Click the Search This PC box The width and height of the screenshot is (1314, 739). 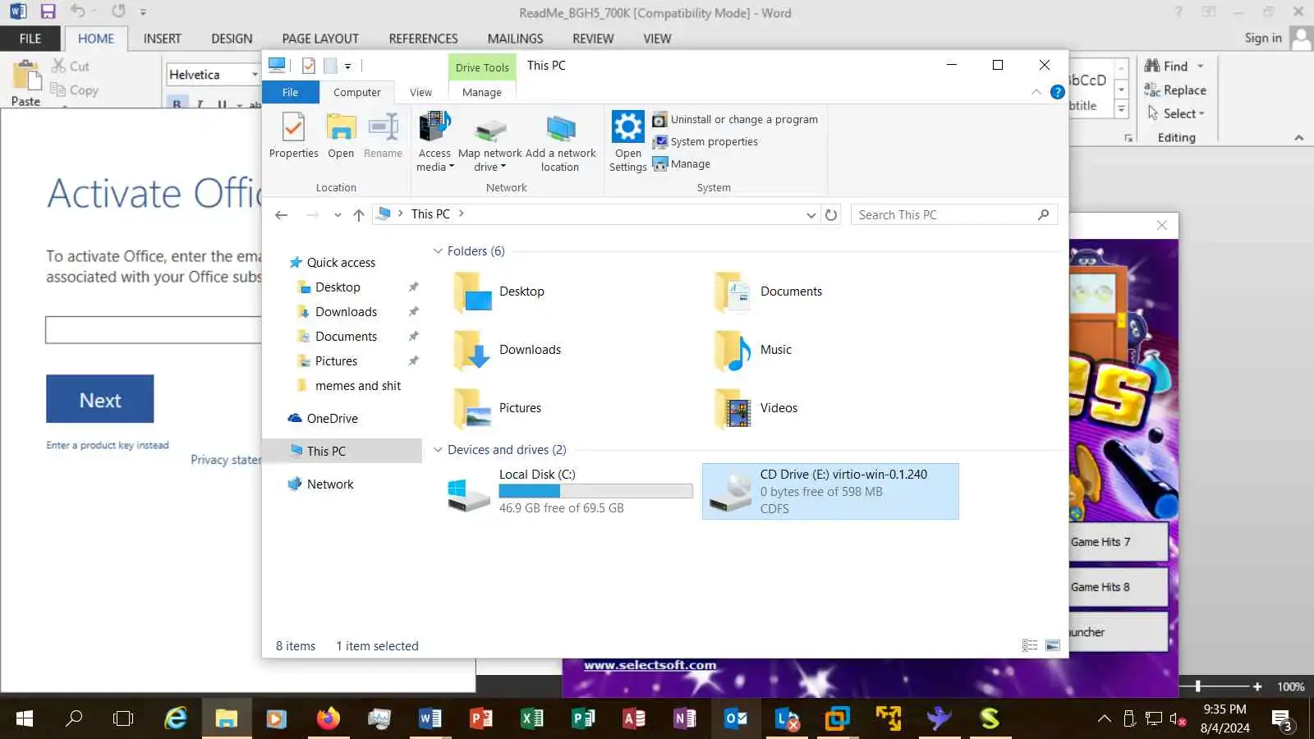point(954,214)
